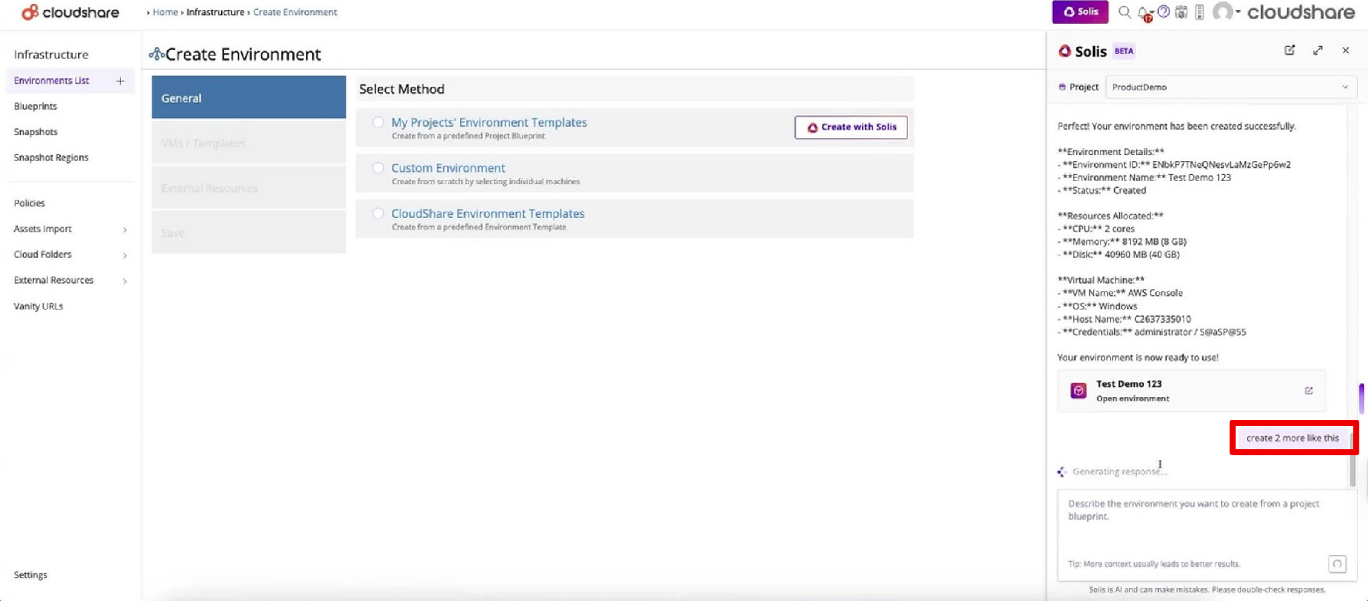The height and width of the screenshot is (601, 1368).
Task: Click CloudShare Environment Templates heading
Action: pos(487,213)
